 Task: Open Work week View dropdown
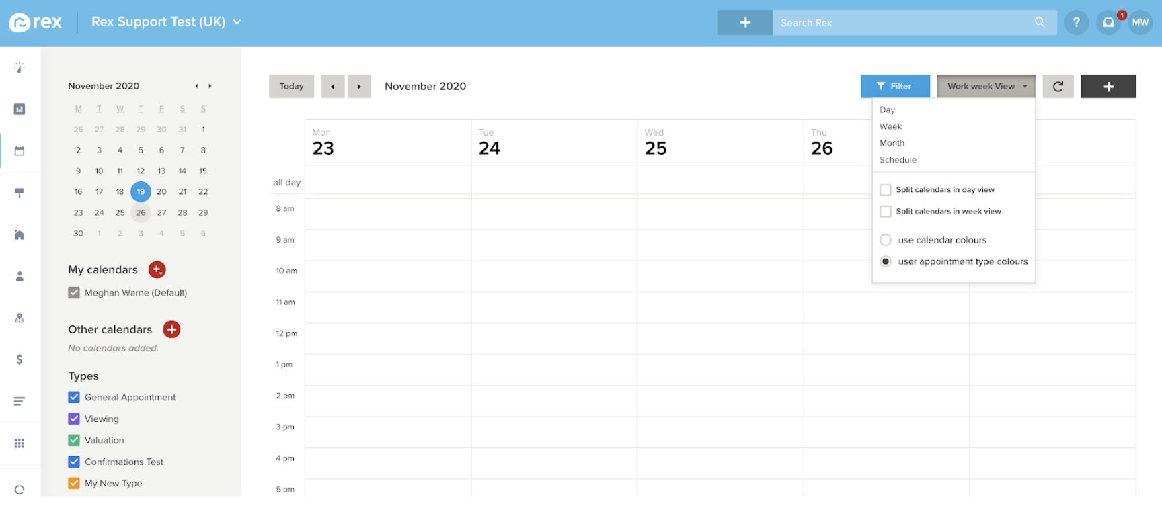[986, 86]
